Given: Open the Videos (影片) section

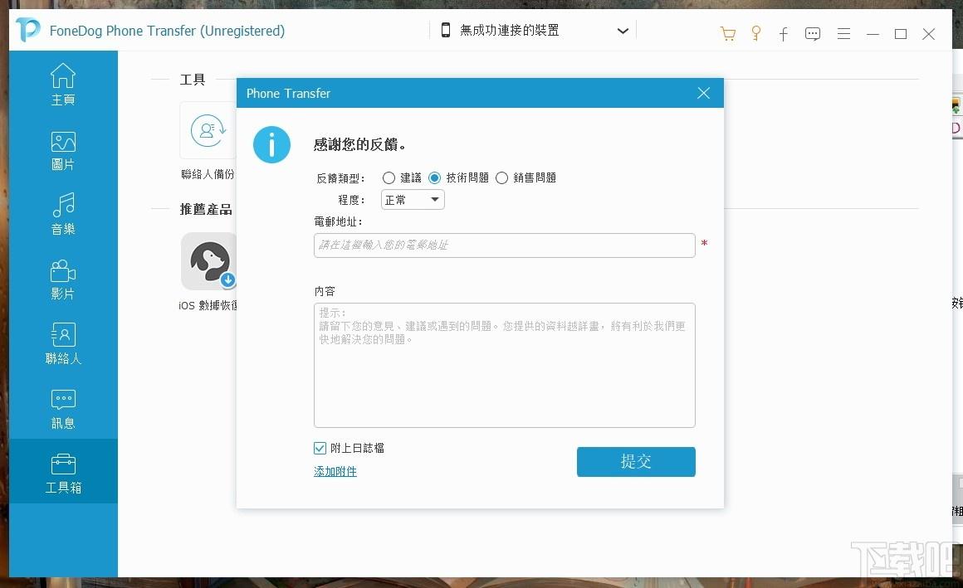Looking at the screenshot, I should pos(63,279).
